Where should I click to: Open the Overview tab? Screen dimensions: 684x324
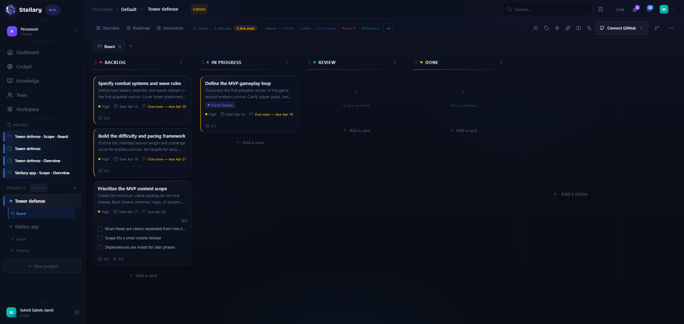108,28
